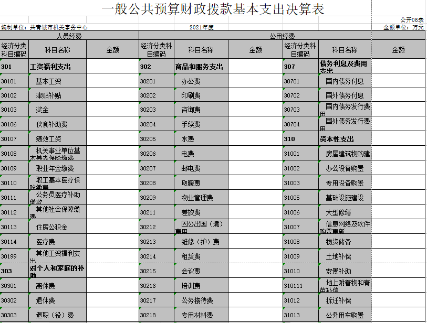This screenshot has height=323, width=427.
Task: Click the bold 商品和服务支出 category cell
Action: (x=201, y=67)
